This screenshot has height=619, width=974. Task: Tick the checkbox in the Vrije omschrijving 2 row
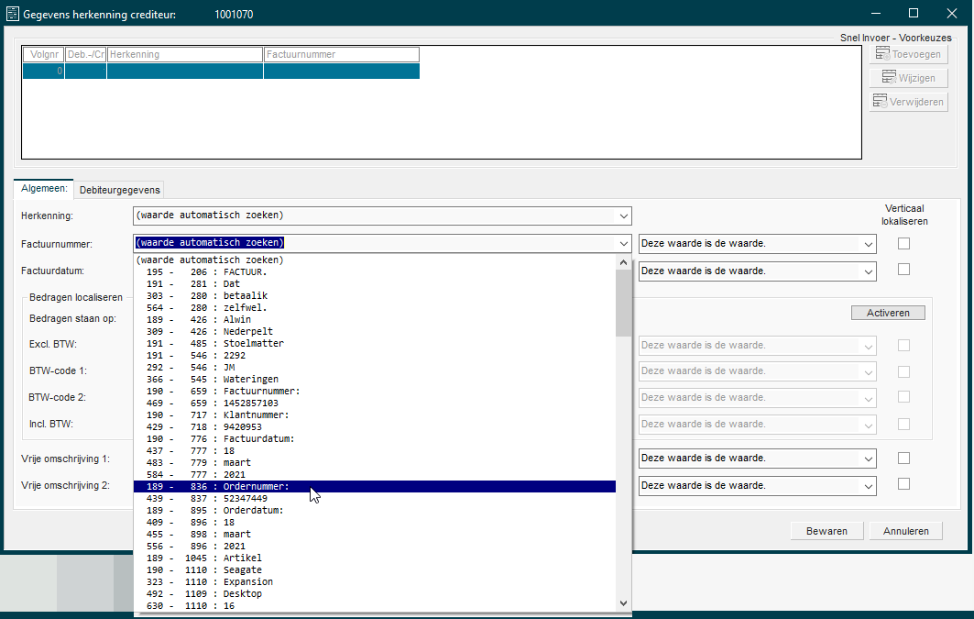click(x=903, y=483)
